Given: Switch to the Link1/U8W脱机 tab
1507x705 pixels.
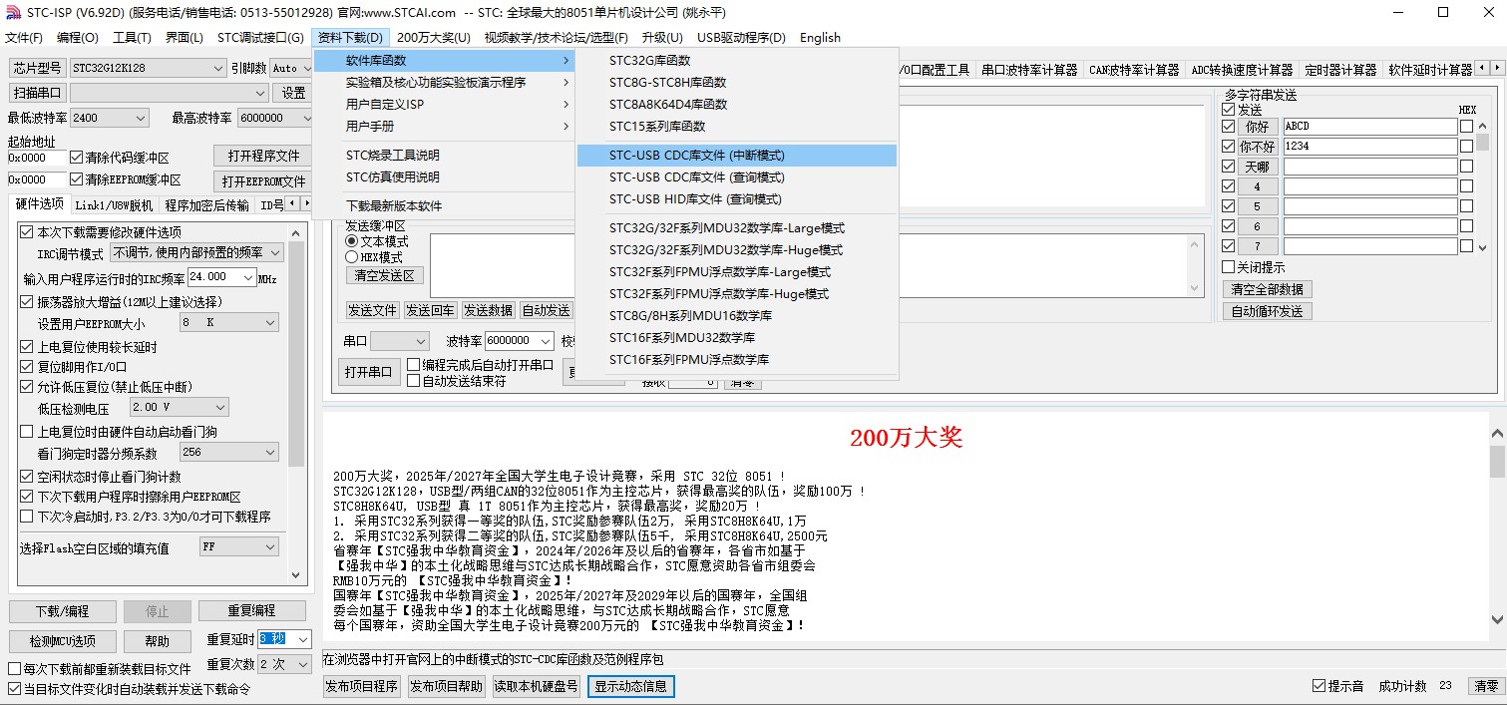Looking at the screenshot, I should (x=114, y=205).
